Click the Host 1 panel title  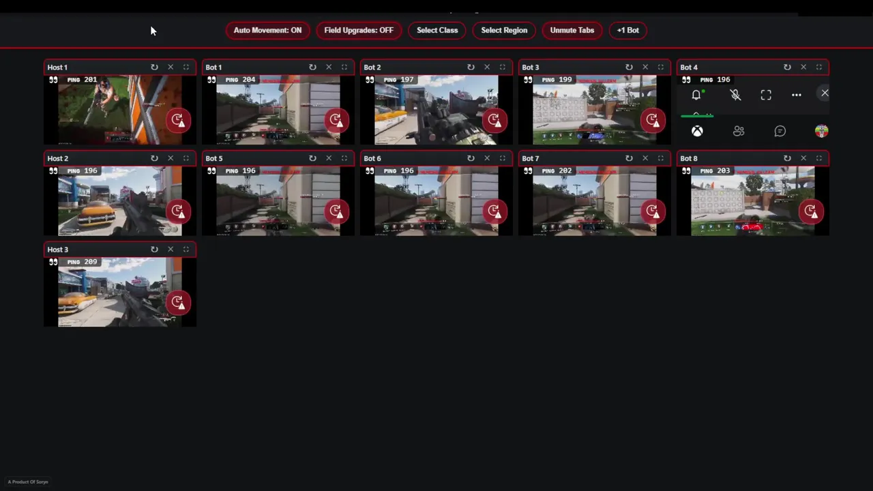coord(57,67)
